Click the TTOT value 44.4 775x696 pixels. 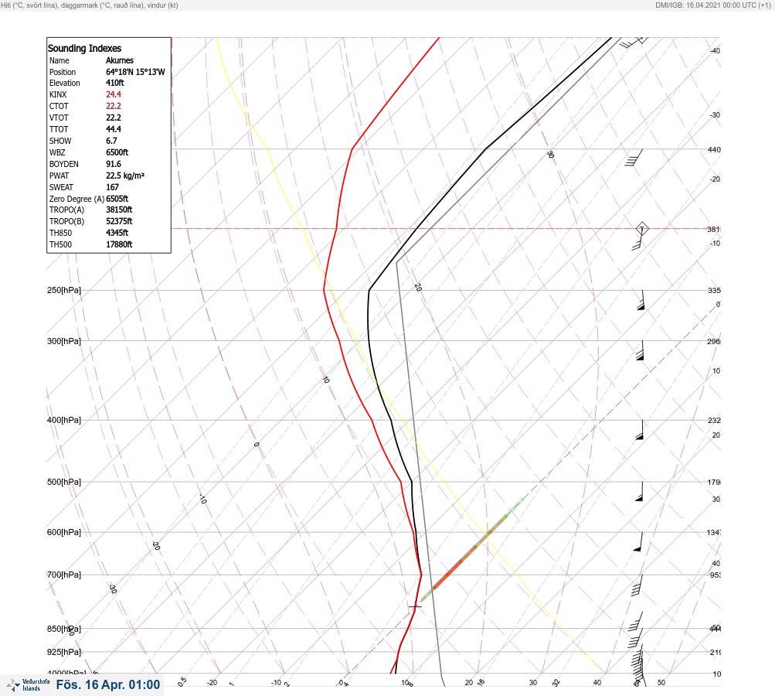[x=113, y=129]
